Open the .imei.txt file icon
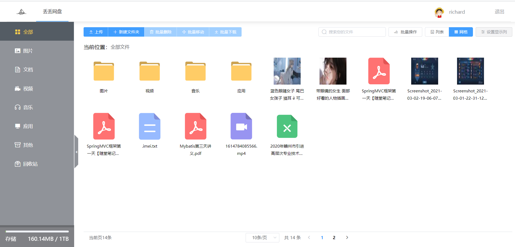The image size is (515, 247). click(150, 126)
